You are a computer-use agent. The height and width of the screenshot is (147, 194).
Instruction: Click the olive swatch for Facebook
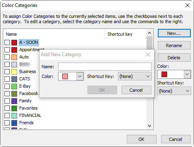[14, 93]
